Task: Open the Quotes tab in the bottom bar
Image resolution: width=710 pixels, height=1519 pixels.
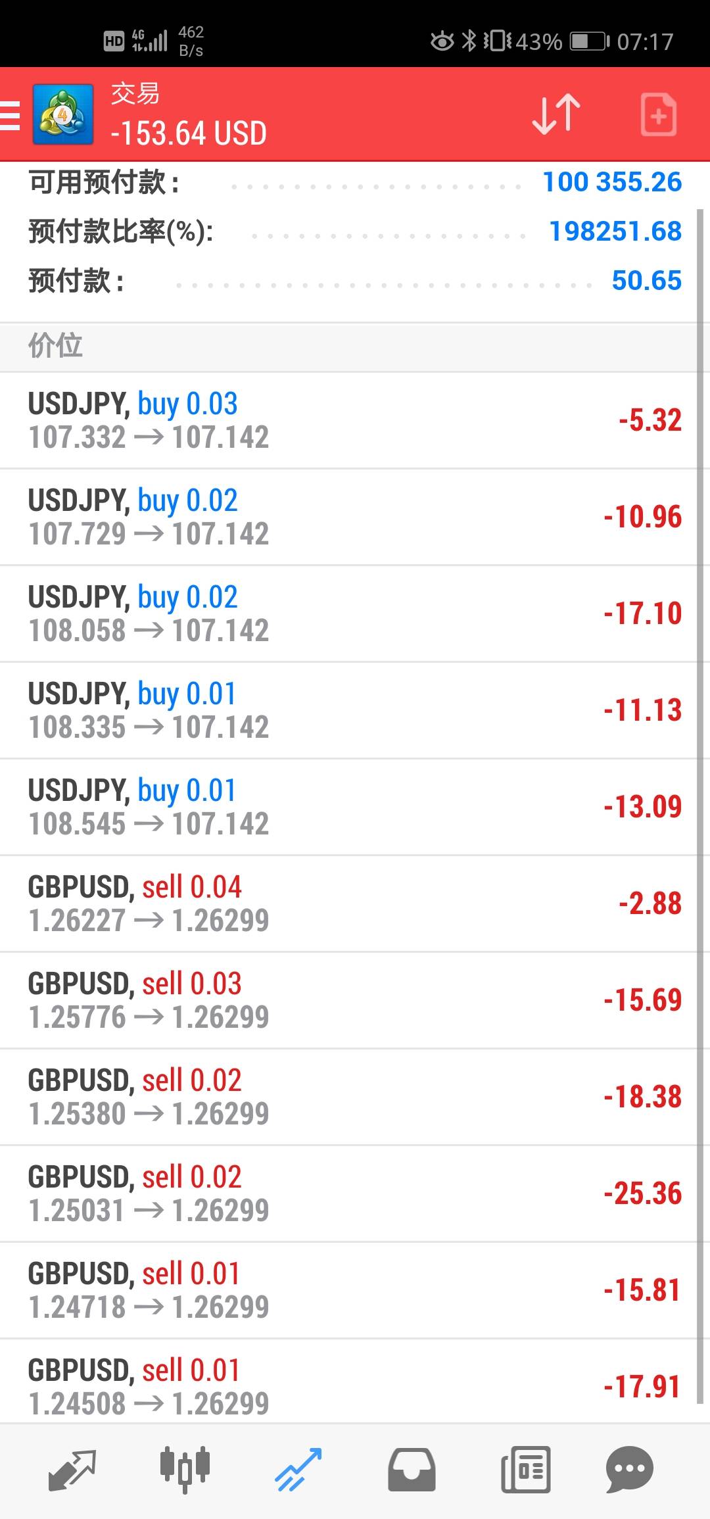Action: pyautogui.click(x=72, y=1470)
